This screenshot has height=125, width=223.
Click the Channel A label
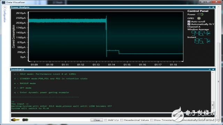(194, 27)
